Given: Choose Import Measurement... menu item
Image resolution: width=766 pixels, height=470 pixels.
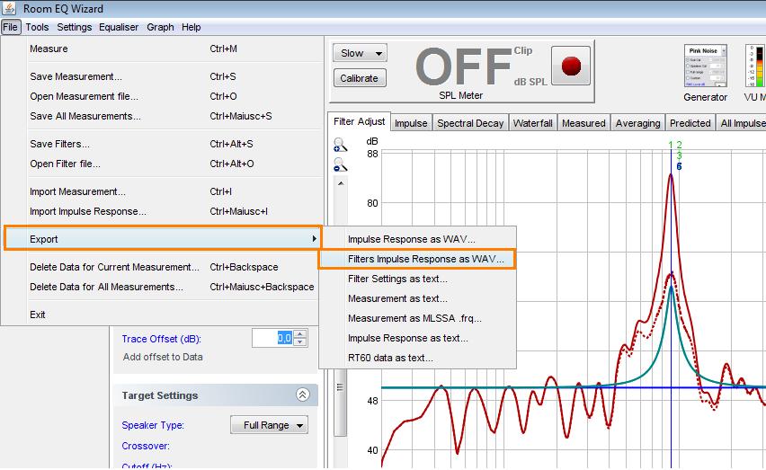Looking at the screenshot, I should pos(162,191).
